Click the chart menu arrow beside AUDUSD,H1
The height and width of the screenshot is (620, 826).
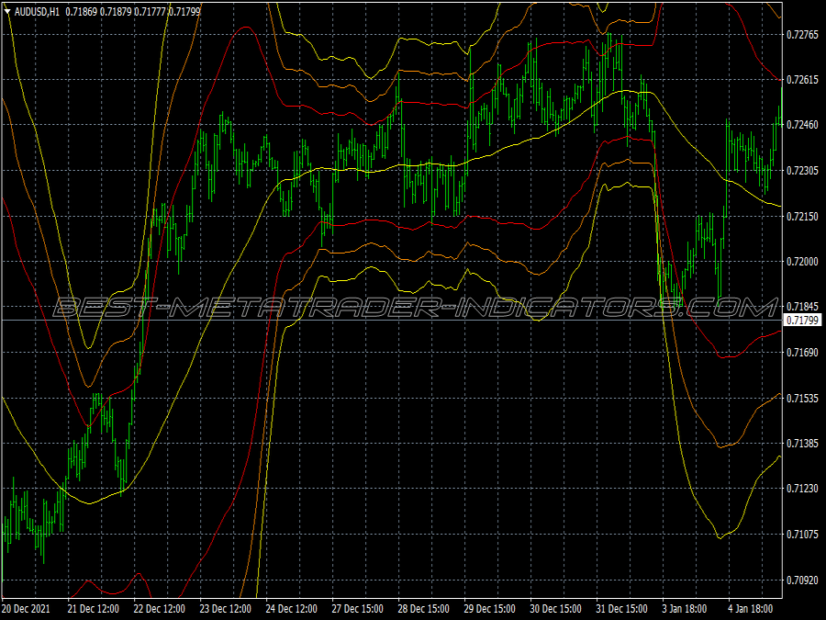(x=7, y=12)
